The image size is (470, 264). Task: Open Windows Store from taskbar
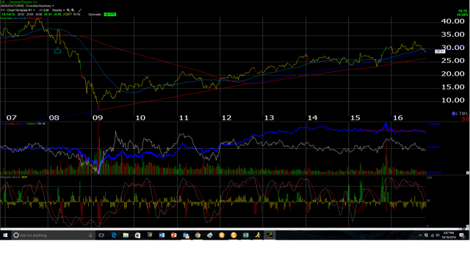click(x=137, y=235)
